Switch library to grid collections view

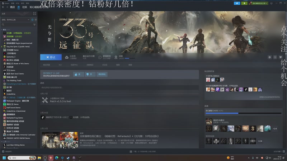coord(34,14)
